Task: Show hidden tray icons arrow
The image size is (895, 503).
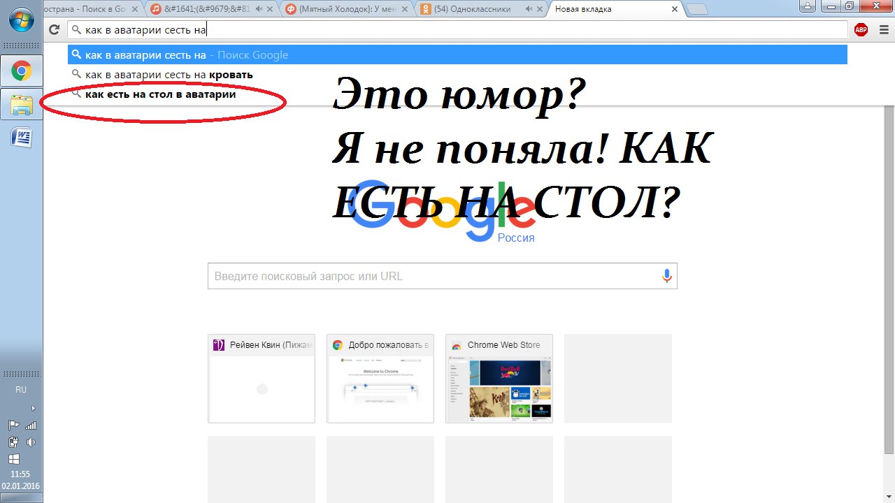Action: pos(33,408)
